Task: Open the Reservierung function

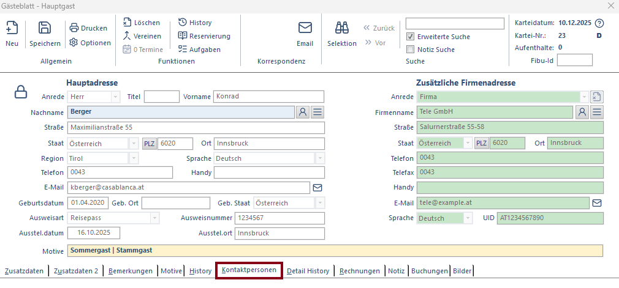Action: click(204, 36)
